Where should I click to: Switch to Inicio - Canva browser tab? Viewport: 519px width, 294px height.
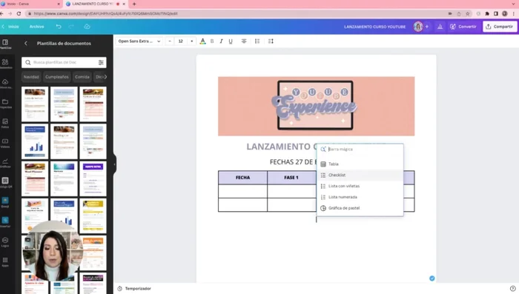30,4
